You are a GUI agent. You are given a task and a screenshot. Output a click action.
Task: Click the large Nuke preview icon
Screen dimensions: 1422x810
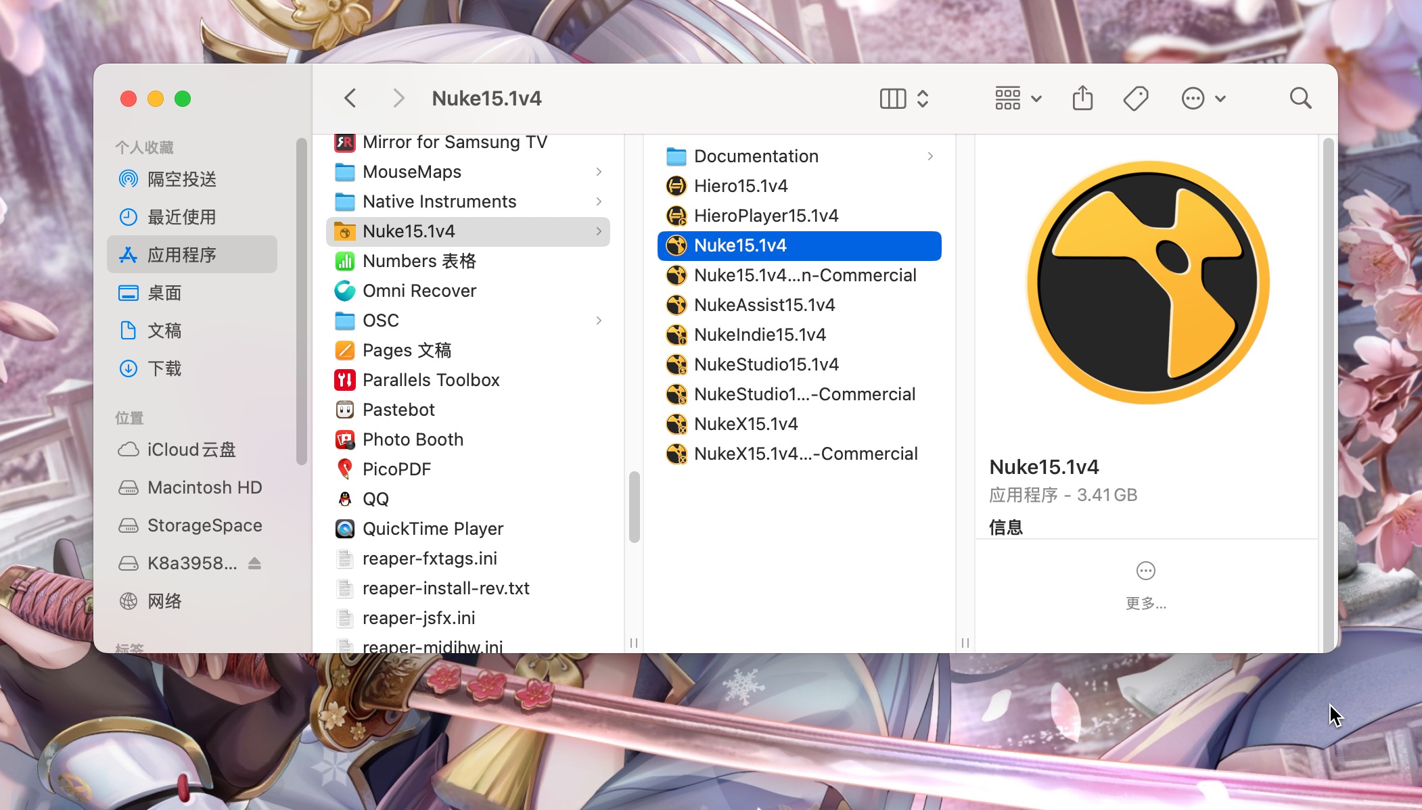point(1147,283)
